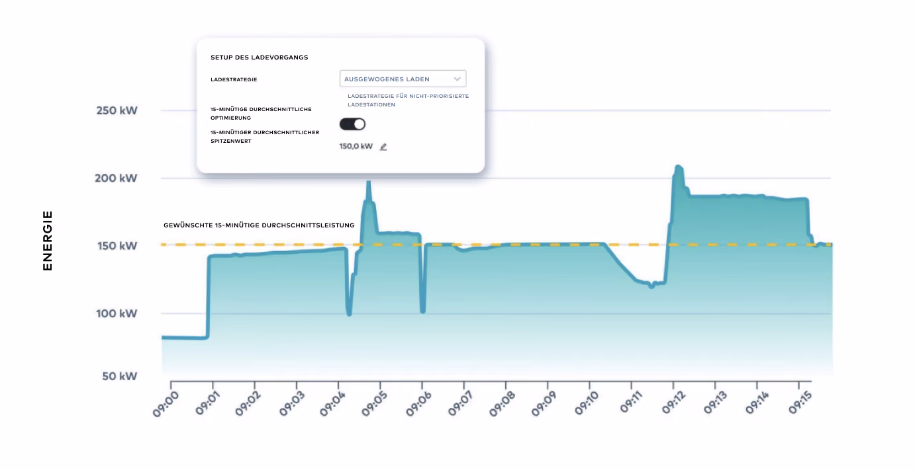This screenshot has width=917, height=470.
Task: Click the Setup des Ladevorgangs heading
Action: (x=260, y=58)
